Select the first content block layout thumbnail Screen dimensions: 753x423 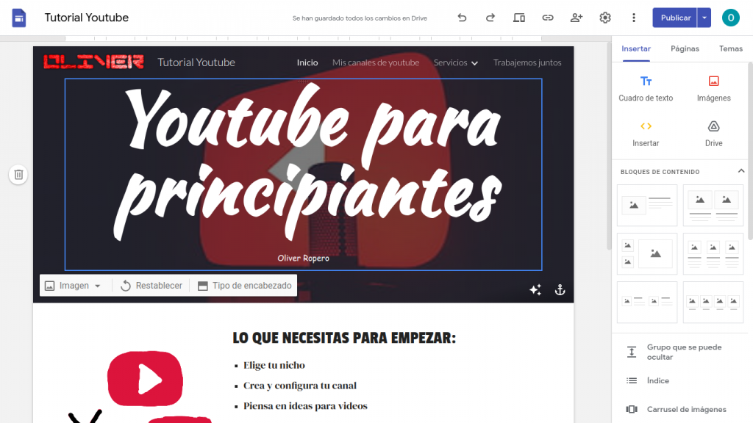(647, 205)
